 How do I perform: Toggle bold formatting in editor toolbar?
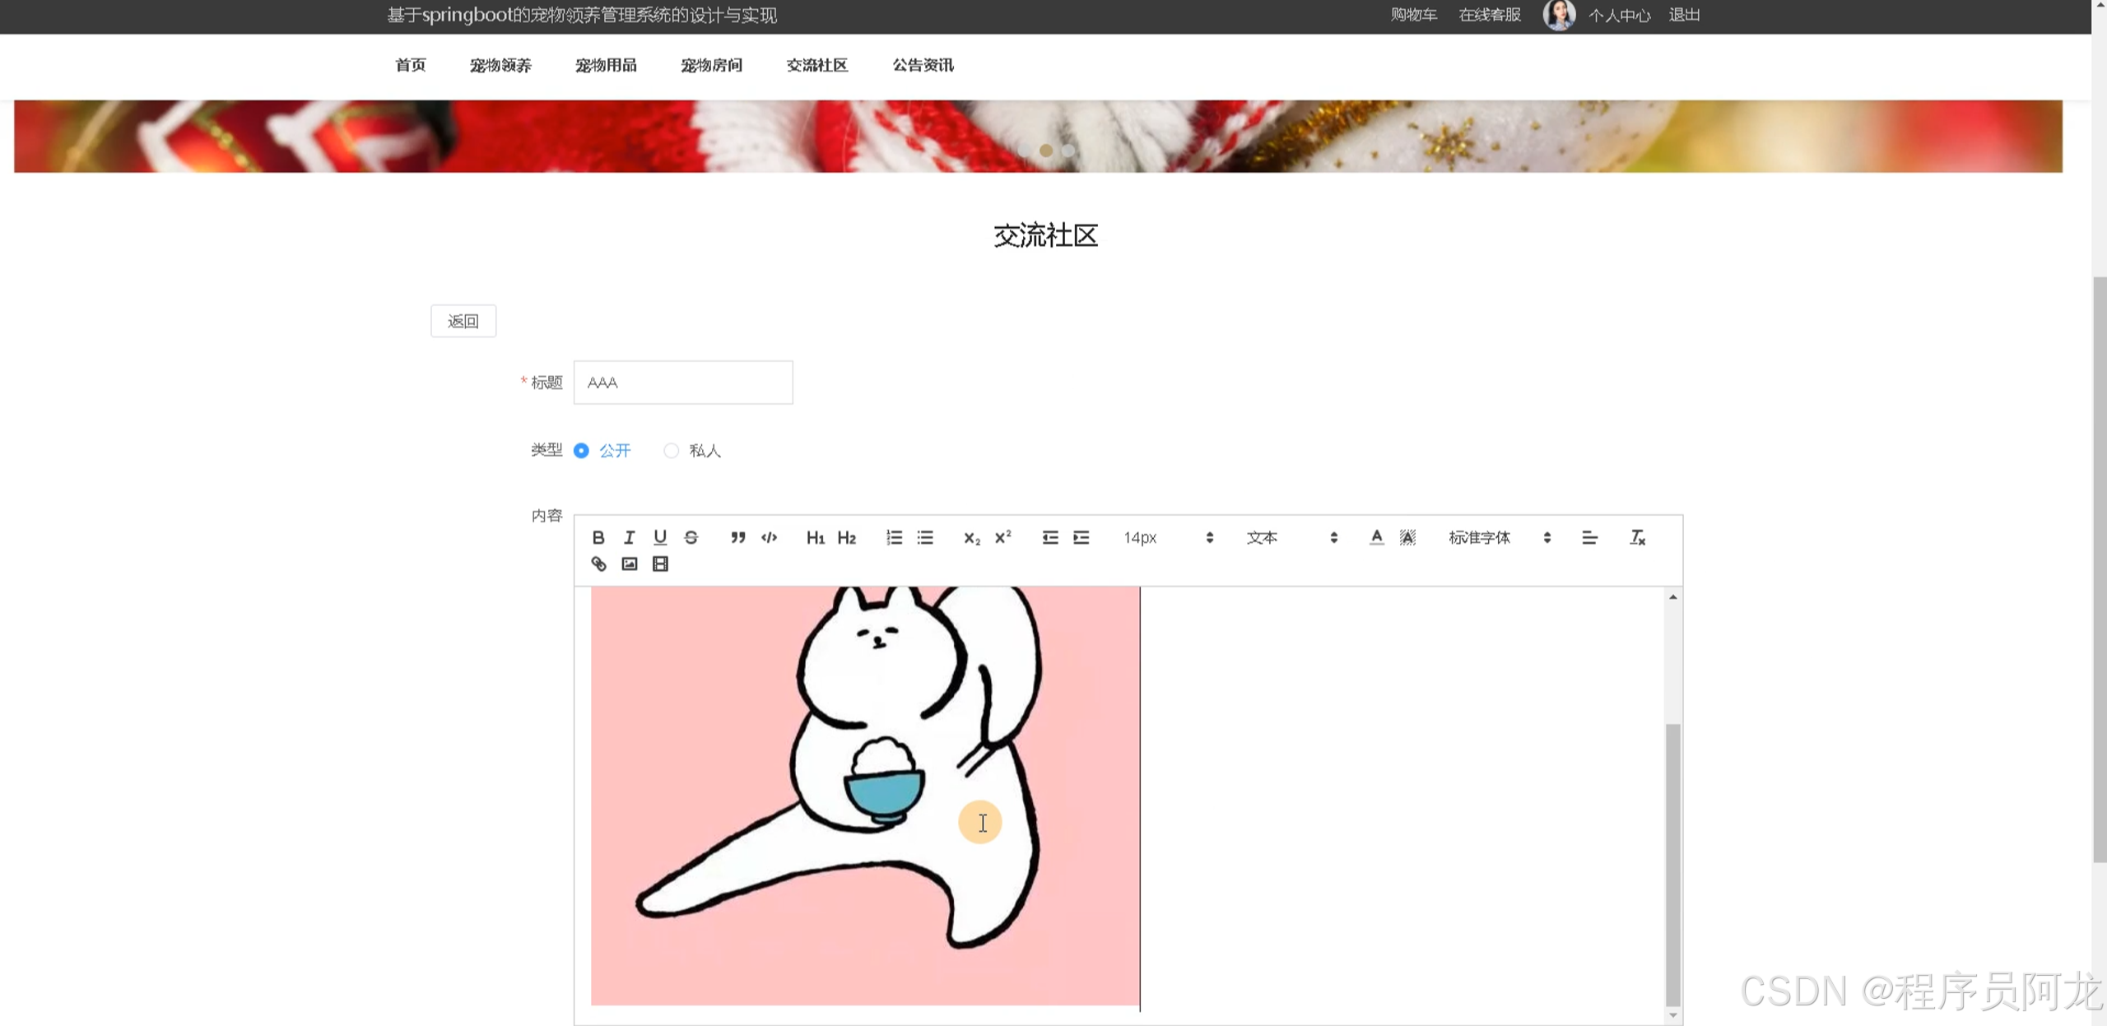598,537
